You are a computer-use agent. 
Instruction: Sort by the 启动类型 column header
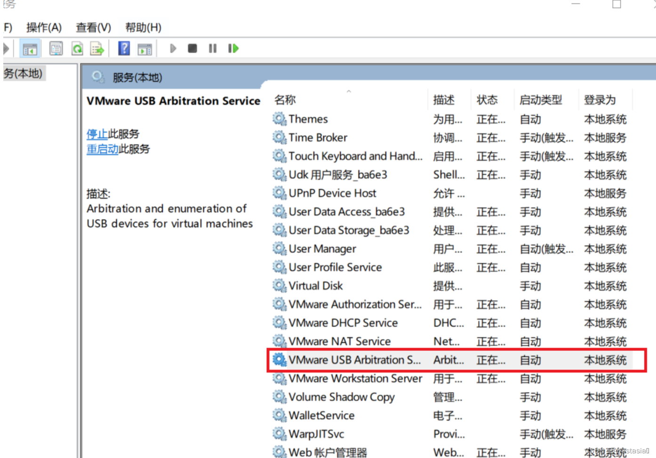click(x=541, y=100)
